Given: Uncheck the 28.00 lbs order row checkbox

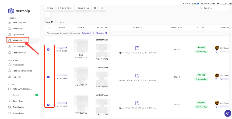Looking at the screenshot, I should (48, 105).
